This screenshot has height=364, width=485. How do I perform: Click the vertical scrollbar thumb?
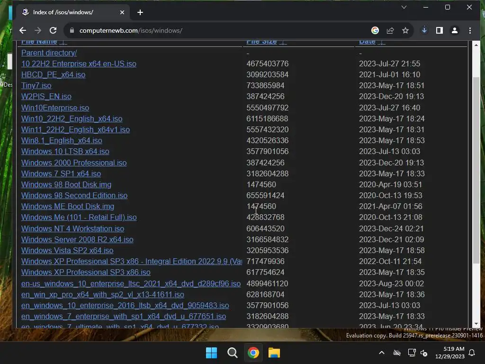(476, 170)
